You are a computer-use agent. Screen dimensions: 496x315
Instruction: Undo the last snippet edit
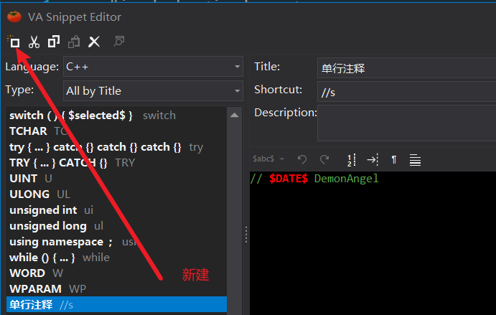[302, 159]
